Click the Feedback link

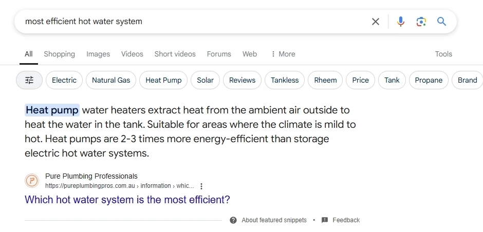point(346,220)
